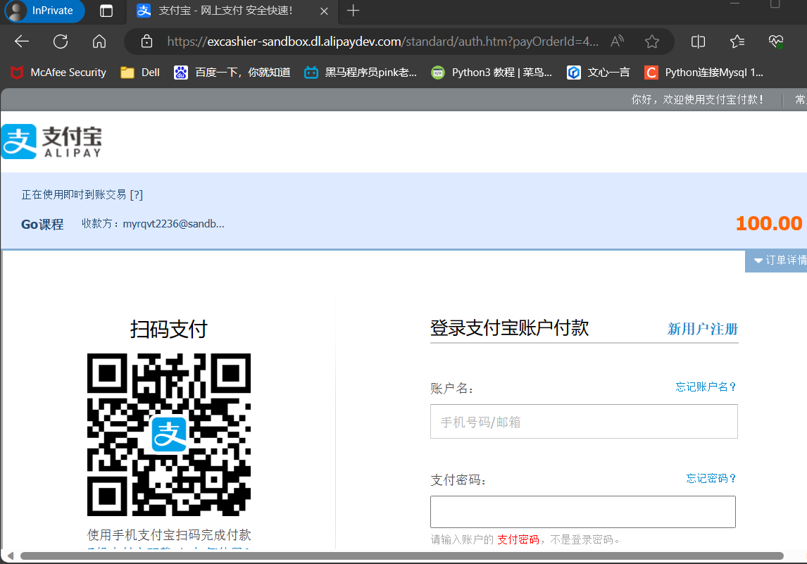Click the horizontal scrollbar
Image resolution: width=807 pixels, height=564 pixels.
click(x=401, y=556)
